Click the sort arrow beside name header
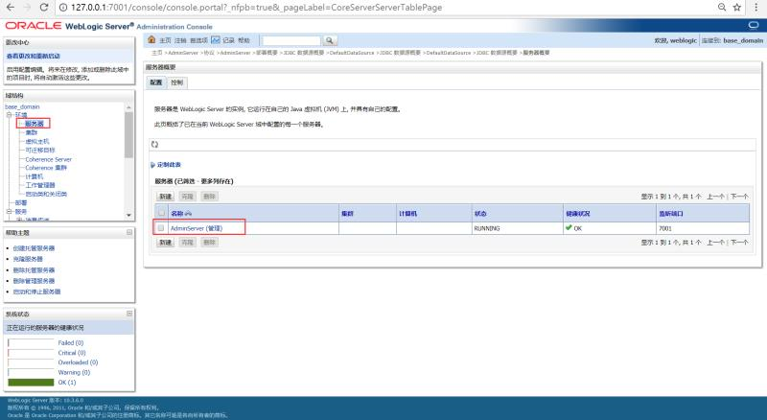 188,214
